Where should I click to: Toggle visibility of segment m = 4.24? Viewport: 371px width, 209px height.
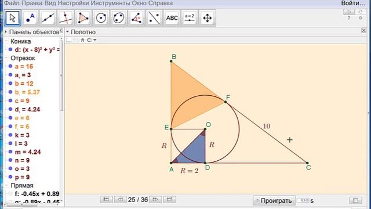tap(10, 152)
